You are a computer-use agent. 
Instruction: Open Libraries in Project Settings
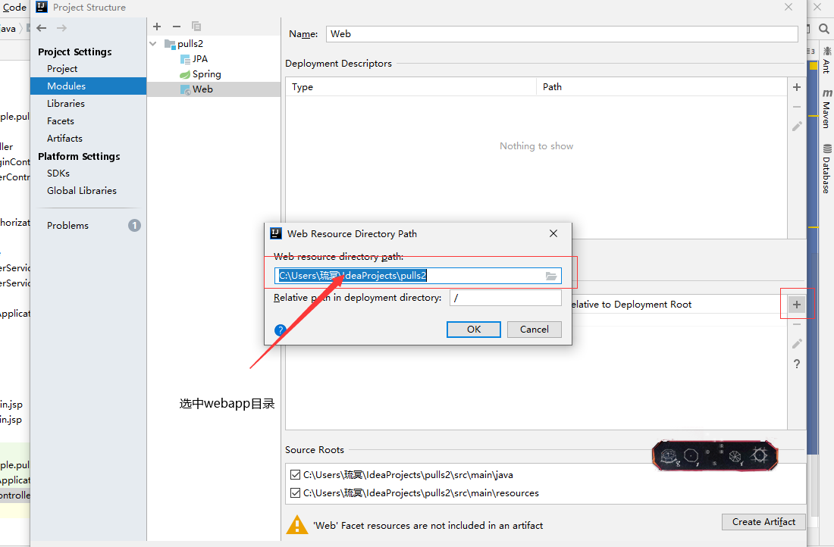click(x=66, y=104)
